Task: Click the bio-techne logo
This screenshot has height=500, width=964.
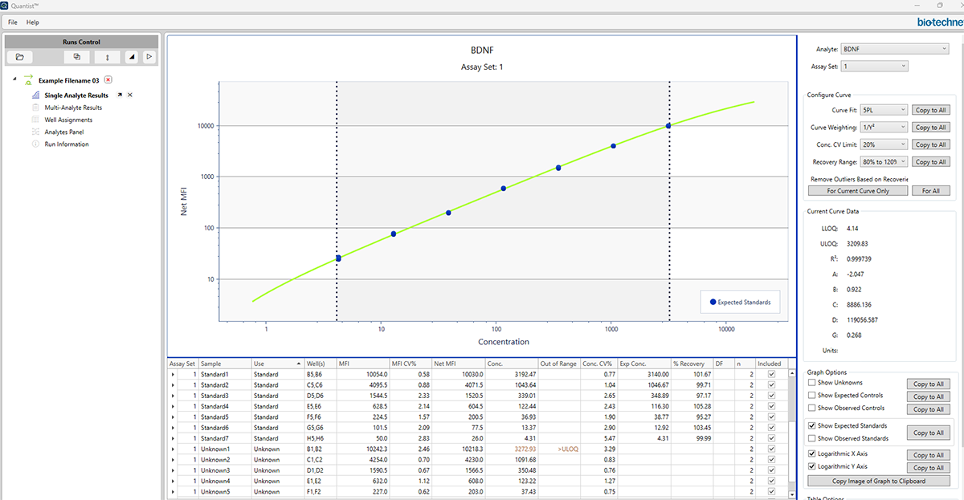Action: [939, 22]
